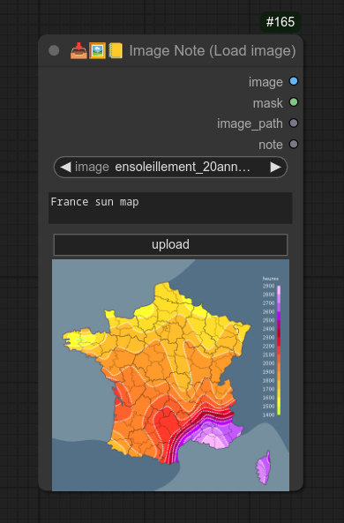344x523 pixels.
Task: Click the France sunshine map preview image
Action: (x=170, y=375)
